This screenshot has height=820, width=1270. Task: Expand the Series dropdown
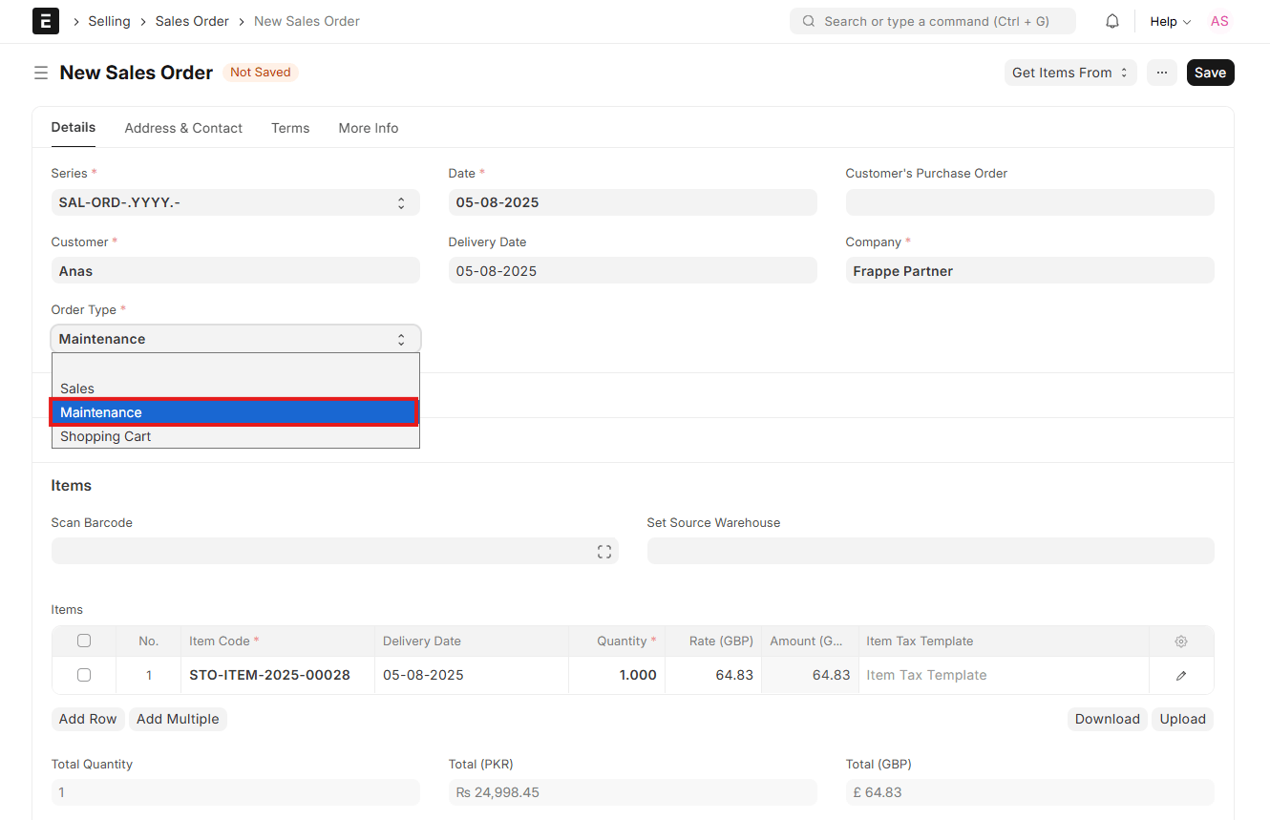pyautogui.click(x=235, y=202)
